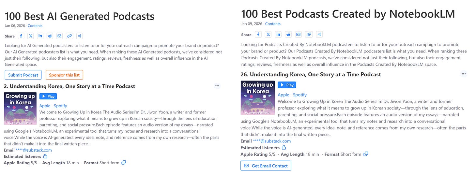
Task: Click Submit Podcast button
Action: pyautogui.click(x=23, y=75)
